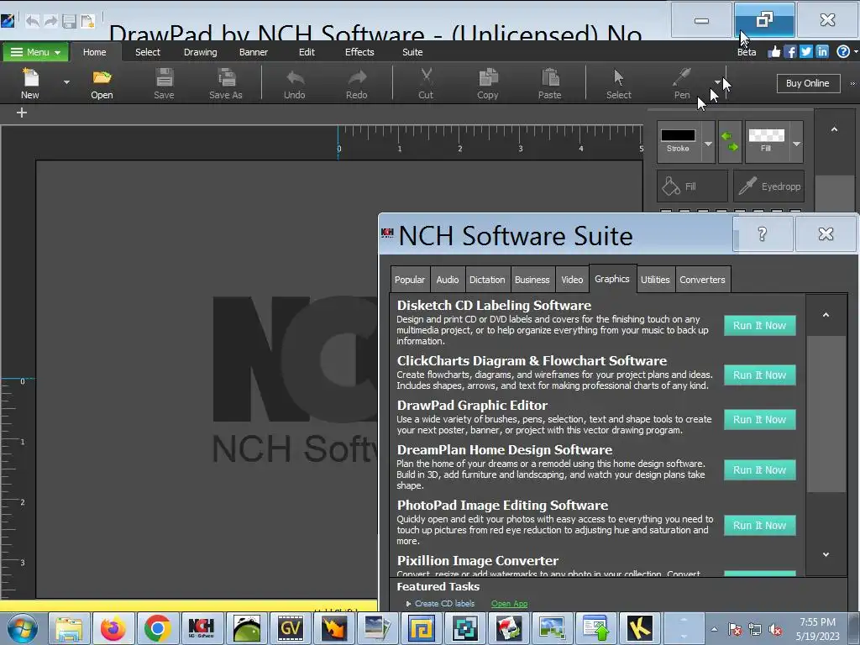The image size is (860, 645).
Task: Run ClickCharts Diagram & Flowchart now
Action: (x=759, y=375)
